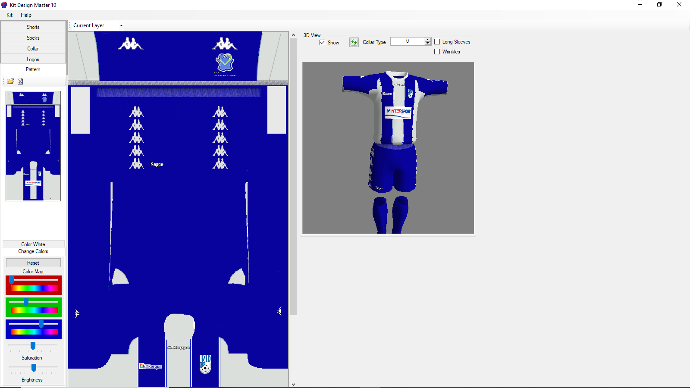
Task: Click the blue Color Map slider handle
Action: pos(41,324)
